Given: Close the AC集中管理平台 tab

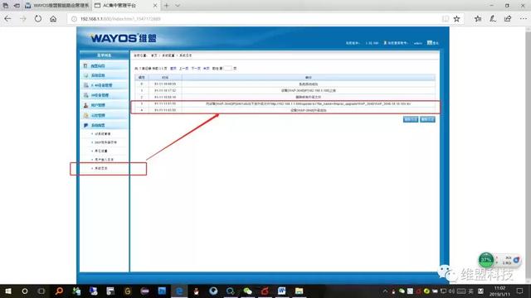Looking at the screenshot, I should 155,6.
